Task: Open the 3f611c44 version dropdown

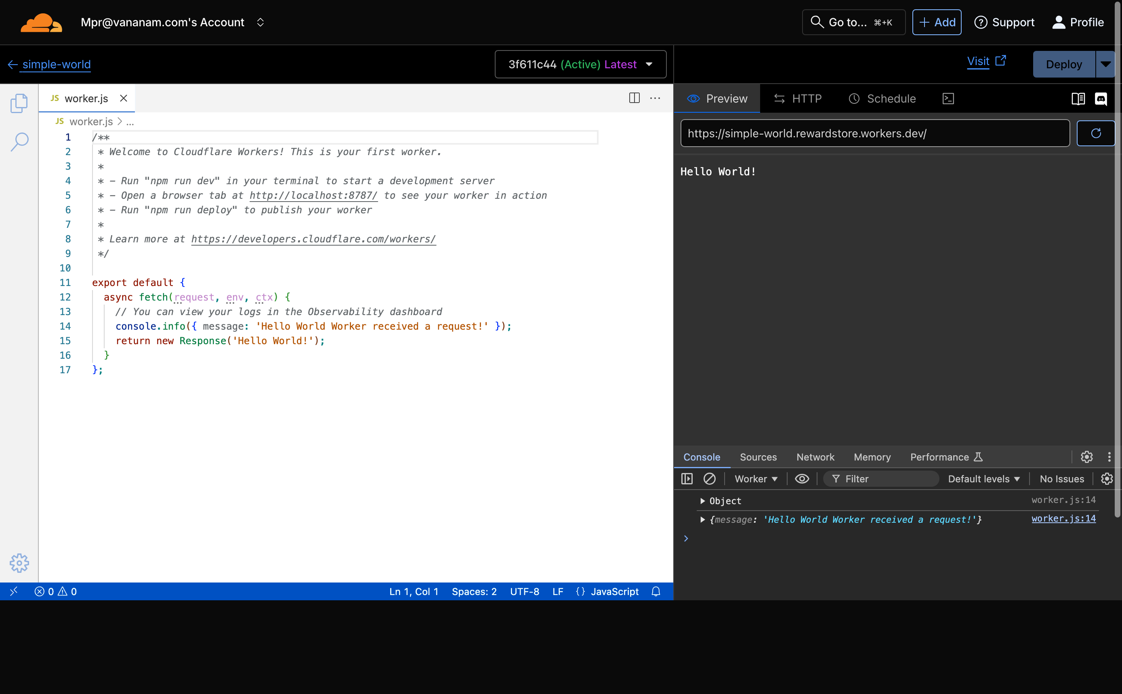Action: pyautogui.click(x=580, y=64)
